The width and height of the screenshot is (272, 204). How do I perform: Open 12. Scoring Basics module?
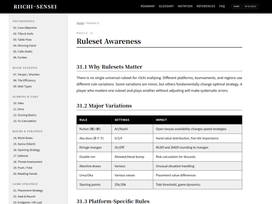coord(25,115)
